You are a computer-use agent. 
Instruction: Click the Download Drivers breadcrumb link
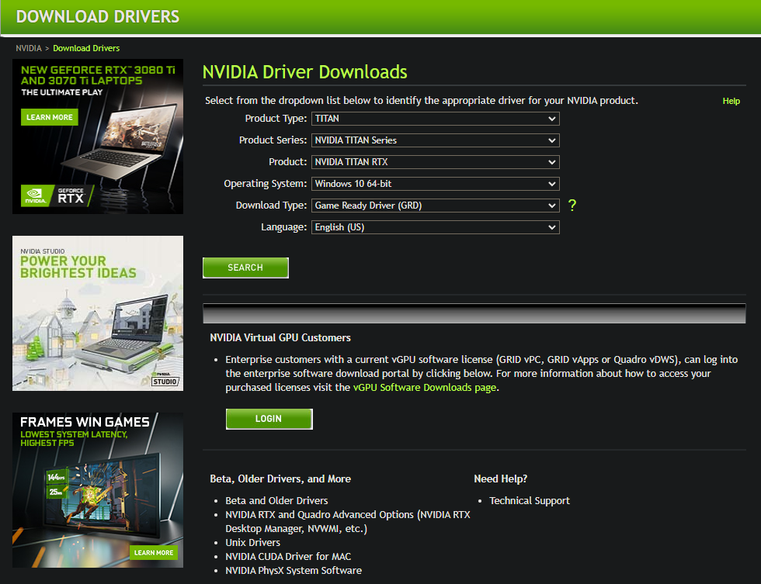[86, 48]
